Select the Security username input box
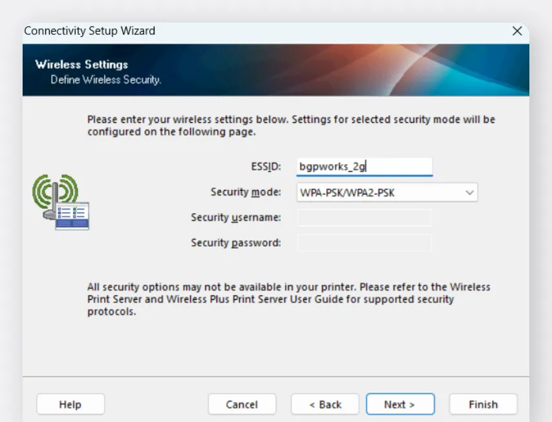Screen dimensions: 552x422 364,218
